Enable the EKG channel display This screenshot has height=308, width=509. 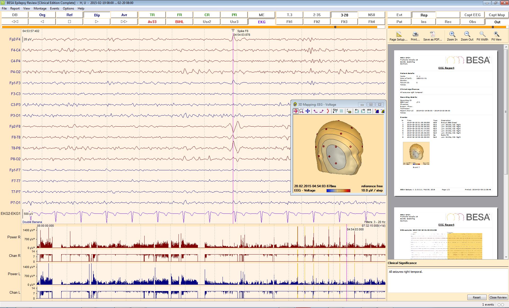tap(261, 22)
